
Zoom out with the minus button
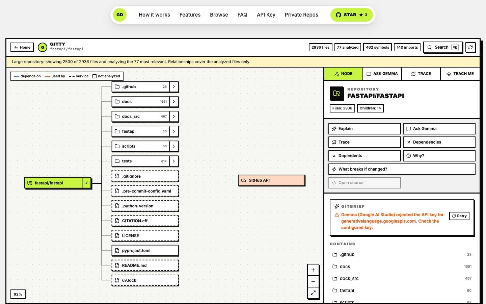pyautogui.click(x=313, y=281)
